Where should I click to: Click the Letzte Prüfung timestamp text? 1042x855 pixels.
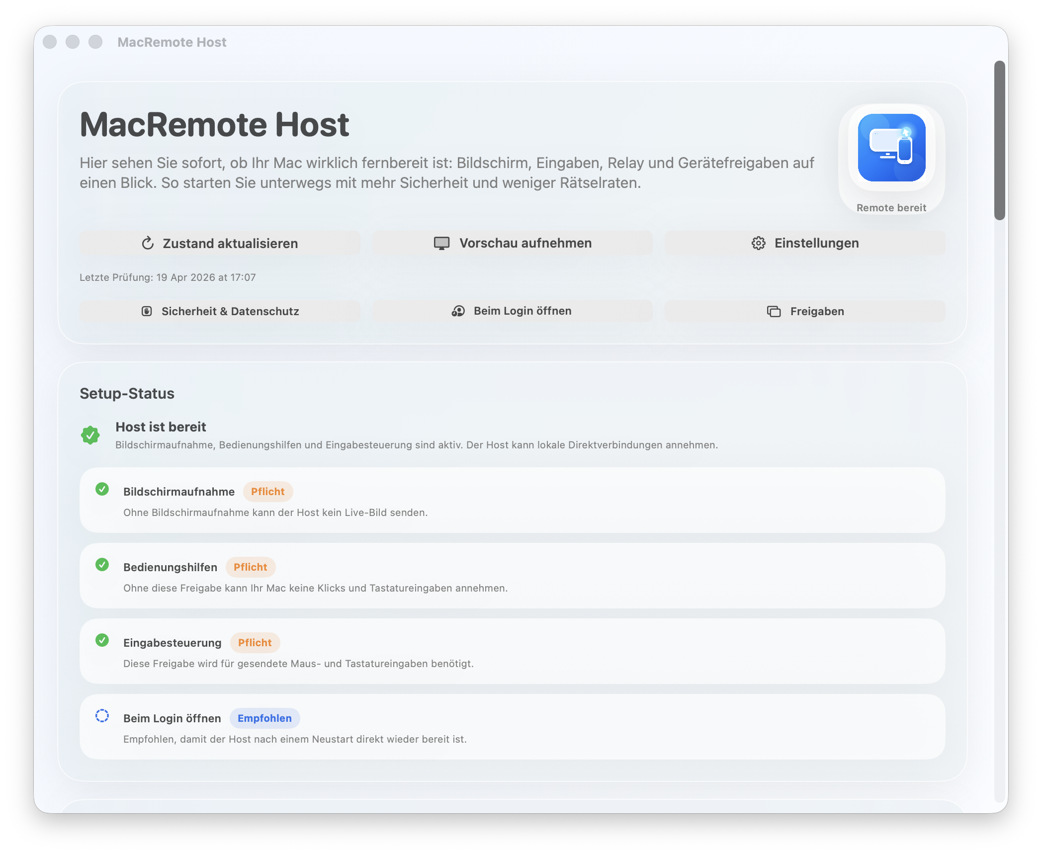coord(168,277)
